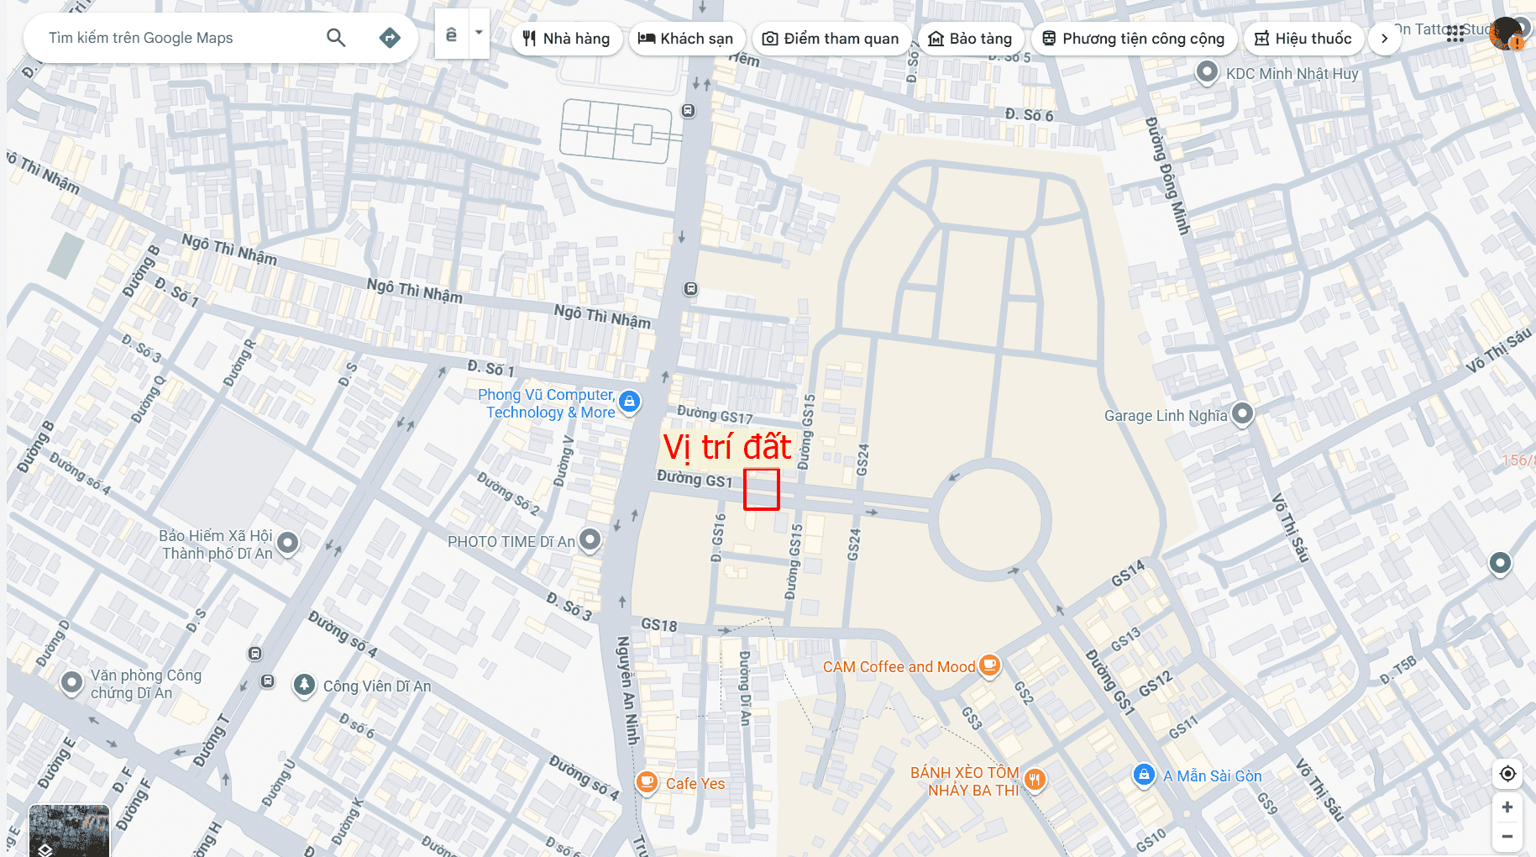Click the CAM Coffee and Mood pin
Image resolution: width=1536 pixels, height=857 pixels.
point(990,666)
